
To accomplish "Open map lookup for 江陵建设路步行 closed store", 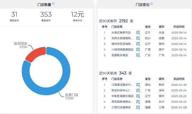I will 138,85.
